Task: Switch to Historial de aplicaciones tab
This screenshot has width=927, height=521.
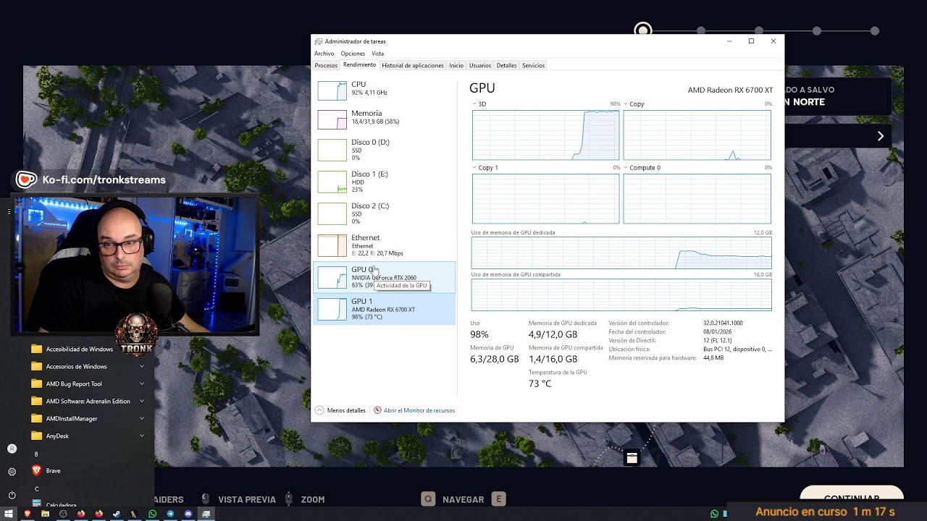Action: pyautogui.click(x=412, y=65)
